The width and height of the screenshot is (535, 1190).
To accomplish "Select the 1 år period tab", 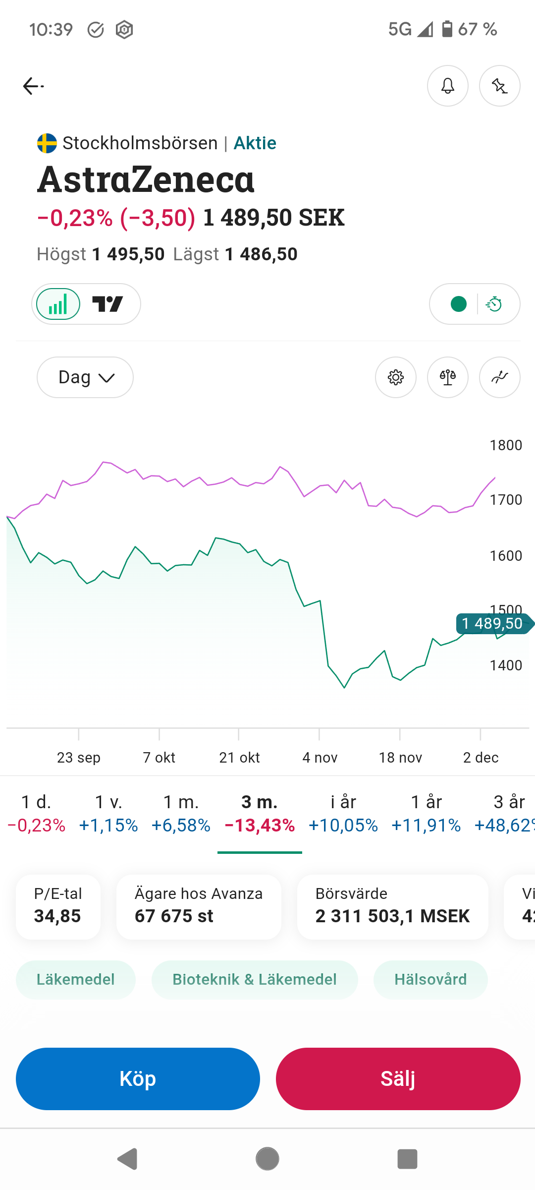I will point(426,813).
